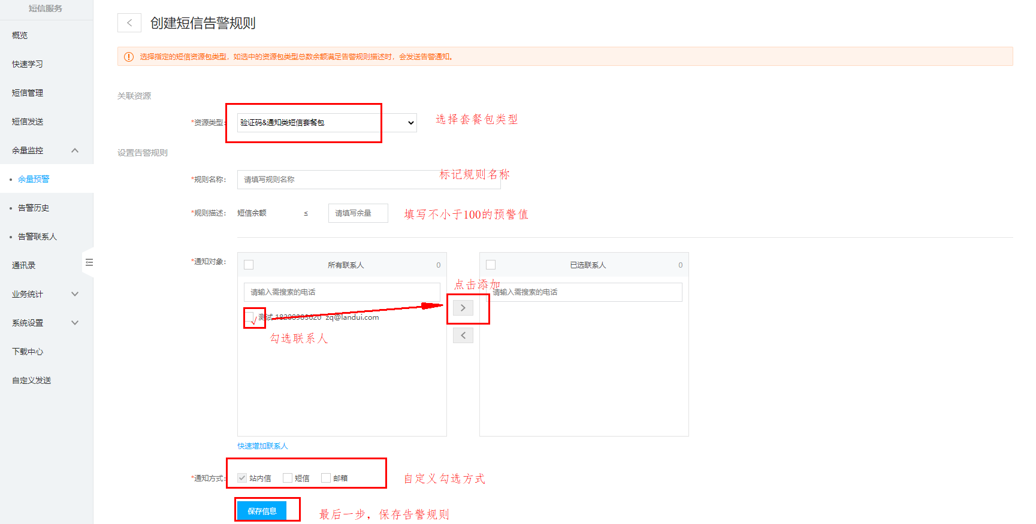This screenshot has width=1036, height=524.
Task: Expand the 系统设置 sidebar section
Action: tap(75, 323)
